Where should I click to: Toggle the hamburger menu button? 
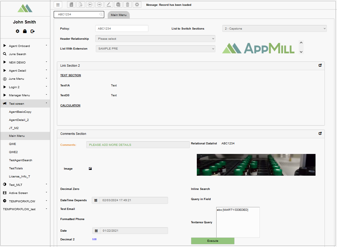(58, 5)
